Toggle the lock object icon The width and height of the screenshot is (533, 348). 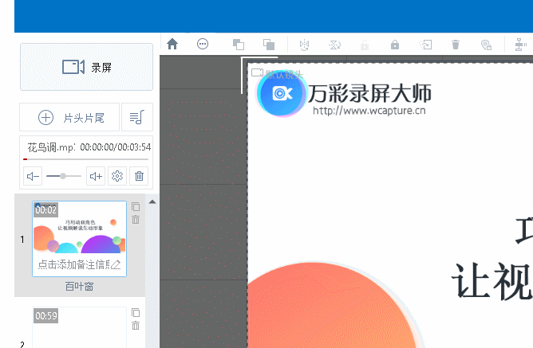tap(395, 45)
